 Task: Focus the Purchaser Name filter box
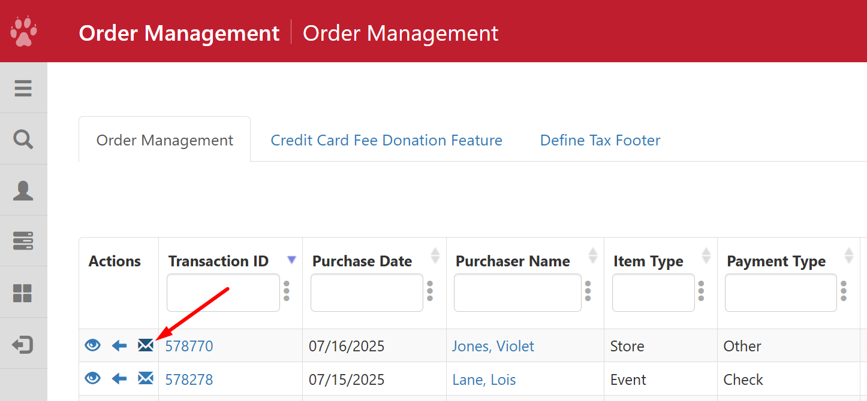click(517, 293)
